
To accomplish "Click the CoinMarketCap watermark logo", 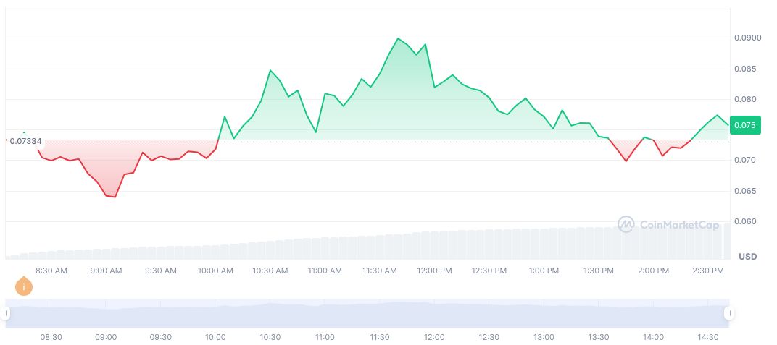I will point(626,225).
